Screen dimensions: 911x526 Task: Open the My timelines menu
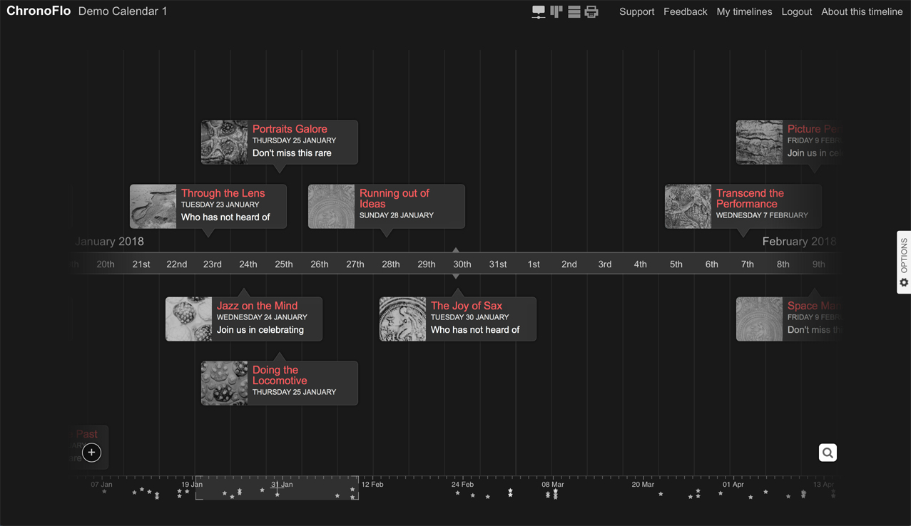(744, 11)
